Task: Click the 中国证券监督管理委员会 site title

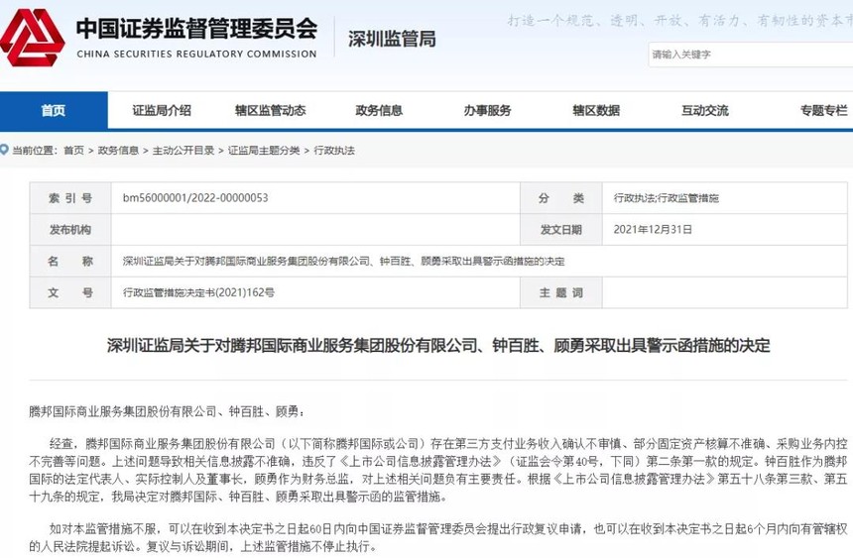Action: (x=197, y=29)
